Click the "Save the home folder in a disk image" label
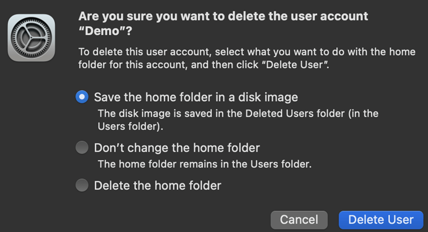The height and width of the screenshot is (232, 428). coord(195,97)
